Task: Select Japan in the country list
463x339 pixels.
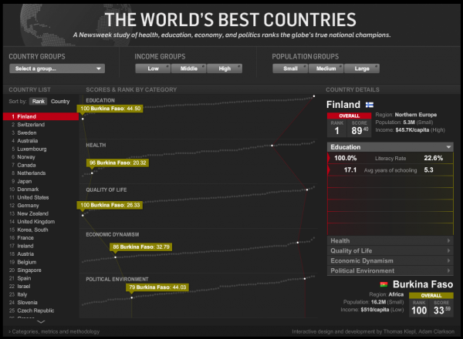Action: 41,181
